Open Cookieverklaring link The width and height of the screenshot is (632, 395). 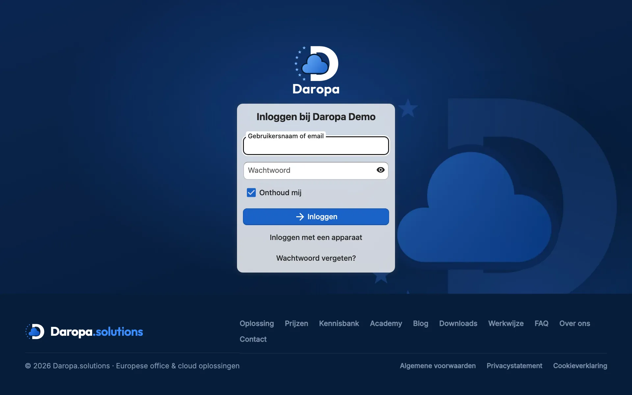(x=580, y=366)
